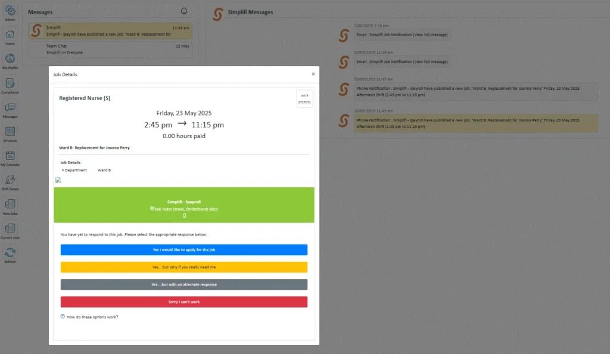This screenshot has width=610, height=354.
Task: Open the Compliance section icon
Action: [10, 83]
